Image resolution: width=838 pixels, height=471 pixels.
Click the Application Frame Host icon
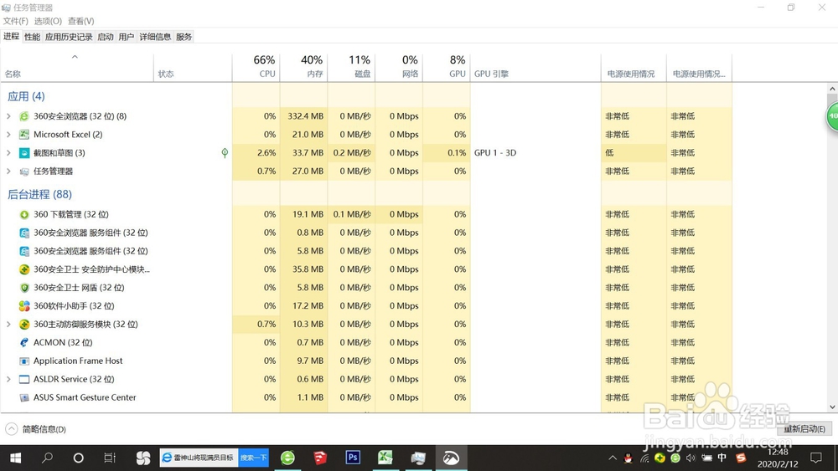point(24,361)
